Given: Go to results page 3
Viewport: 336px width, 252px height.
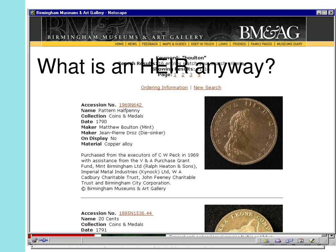Looking at the screenshot, I should 191,75.
